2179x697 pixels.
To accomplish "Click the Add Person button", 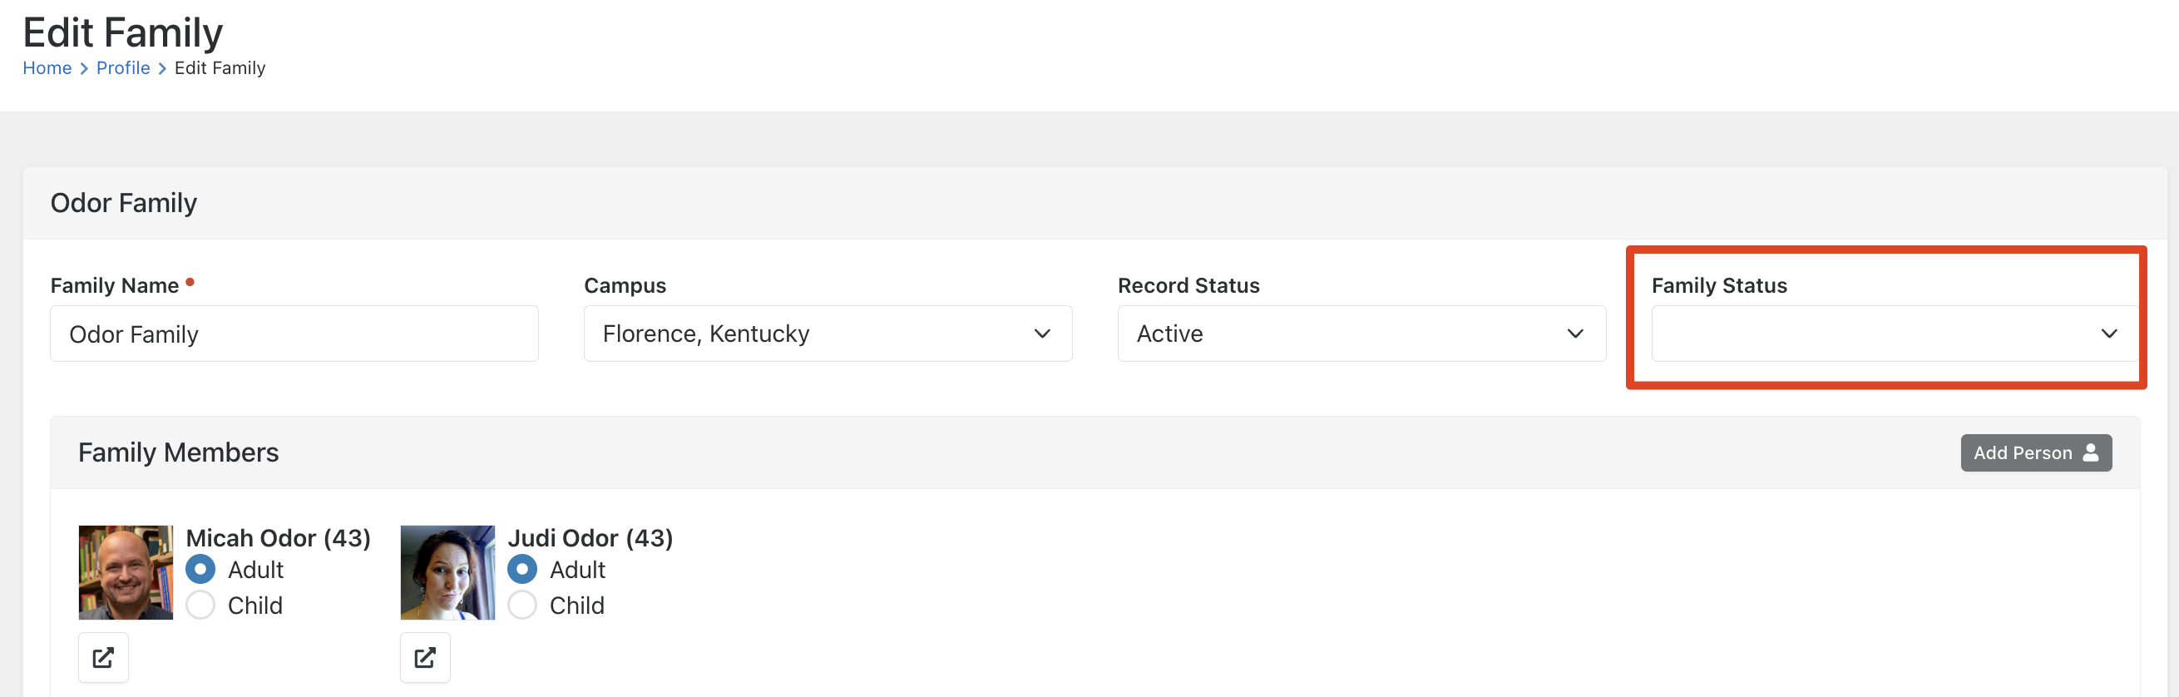I will tap(2035, 452).
